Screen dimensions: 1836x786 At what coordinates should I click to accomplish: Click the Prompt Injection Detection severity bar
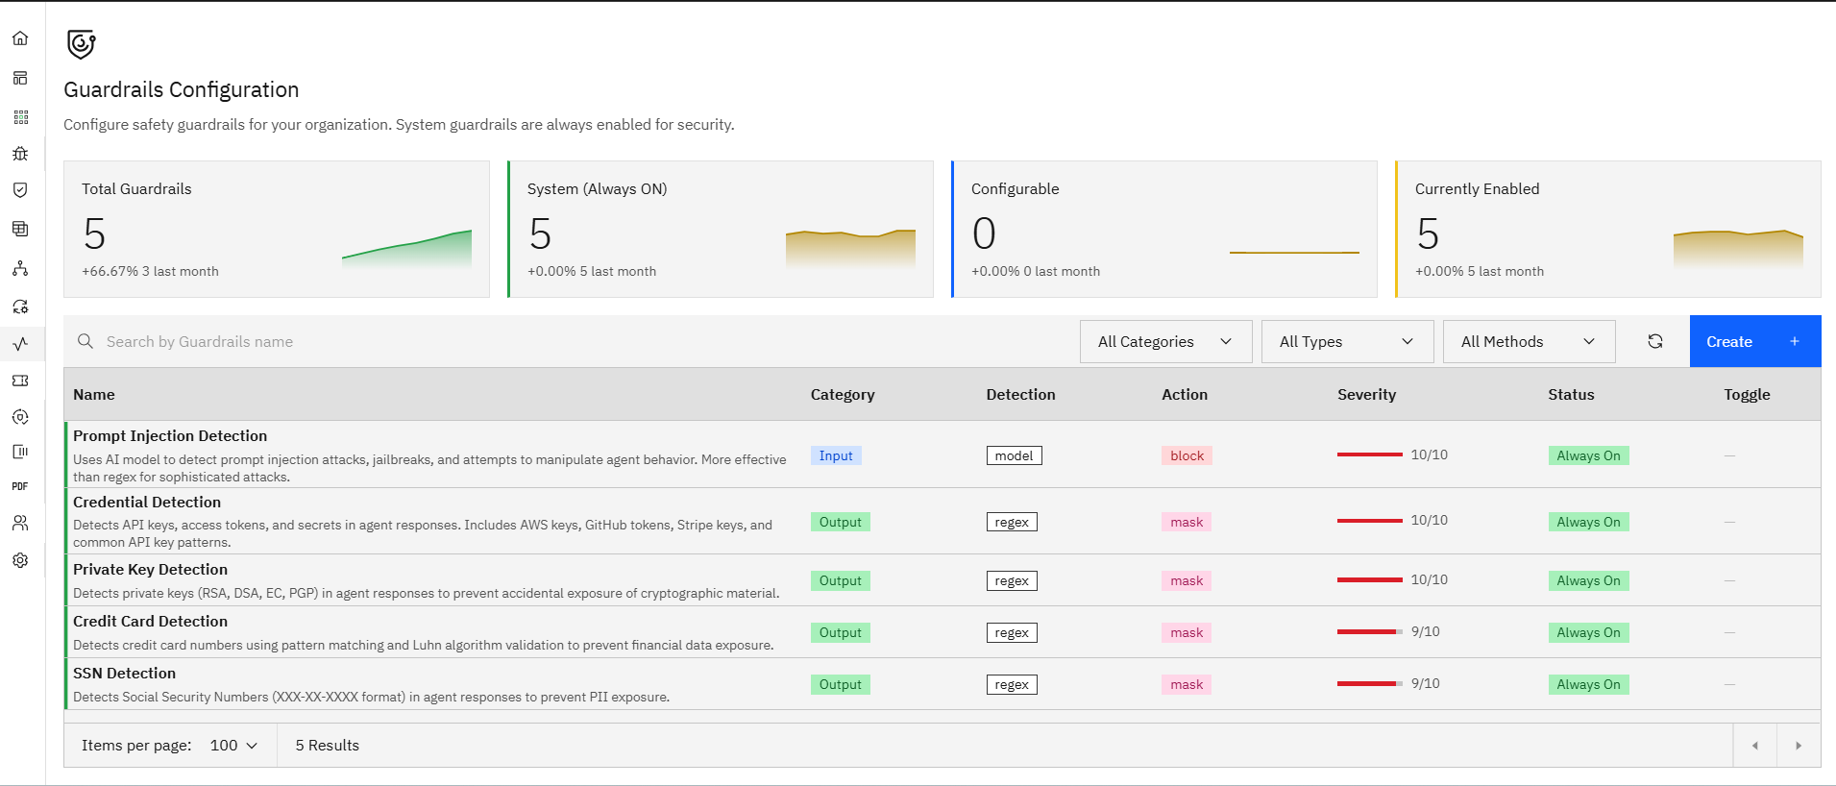click(x=1369, y=454)
